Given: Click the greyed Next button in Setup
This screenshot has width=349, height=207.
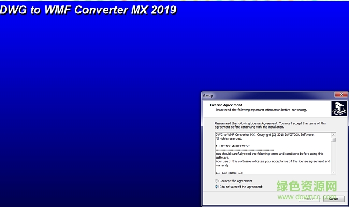Looking at the screenshot, I should [309, 199].
